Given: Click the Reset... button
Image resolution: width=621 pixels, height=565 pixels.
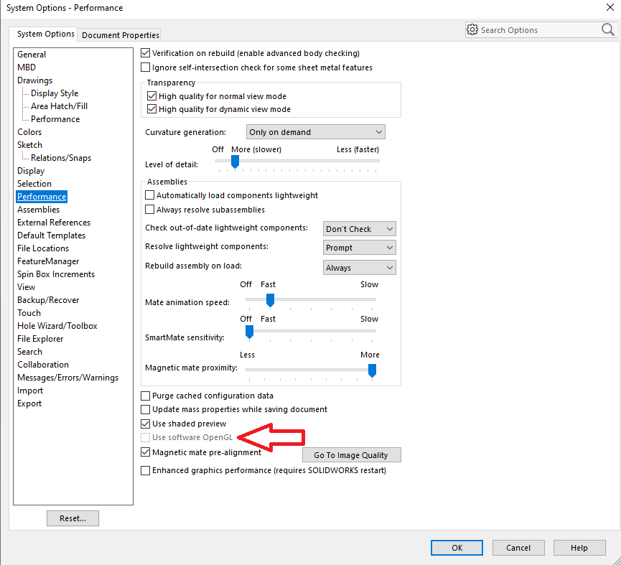Looking at the screenshot, I should point(73,518).
